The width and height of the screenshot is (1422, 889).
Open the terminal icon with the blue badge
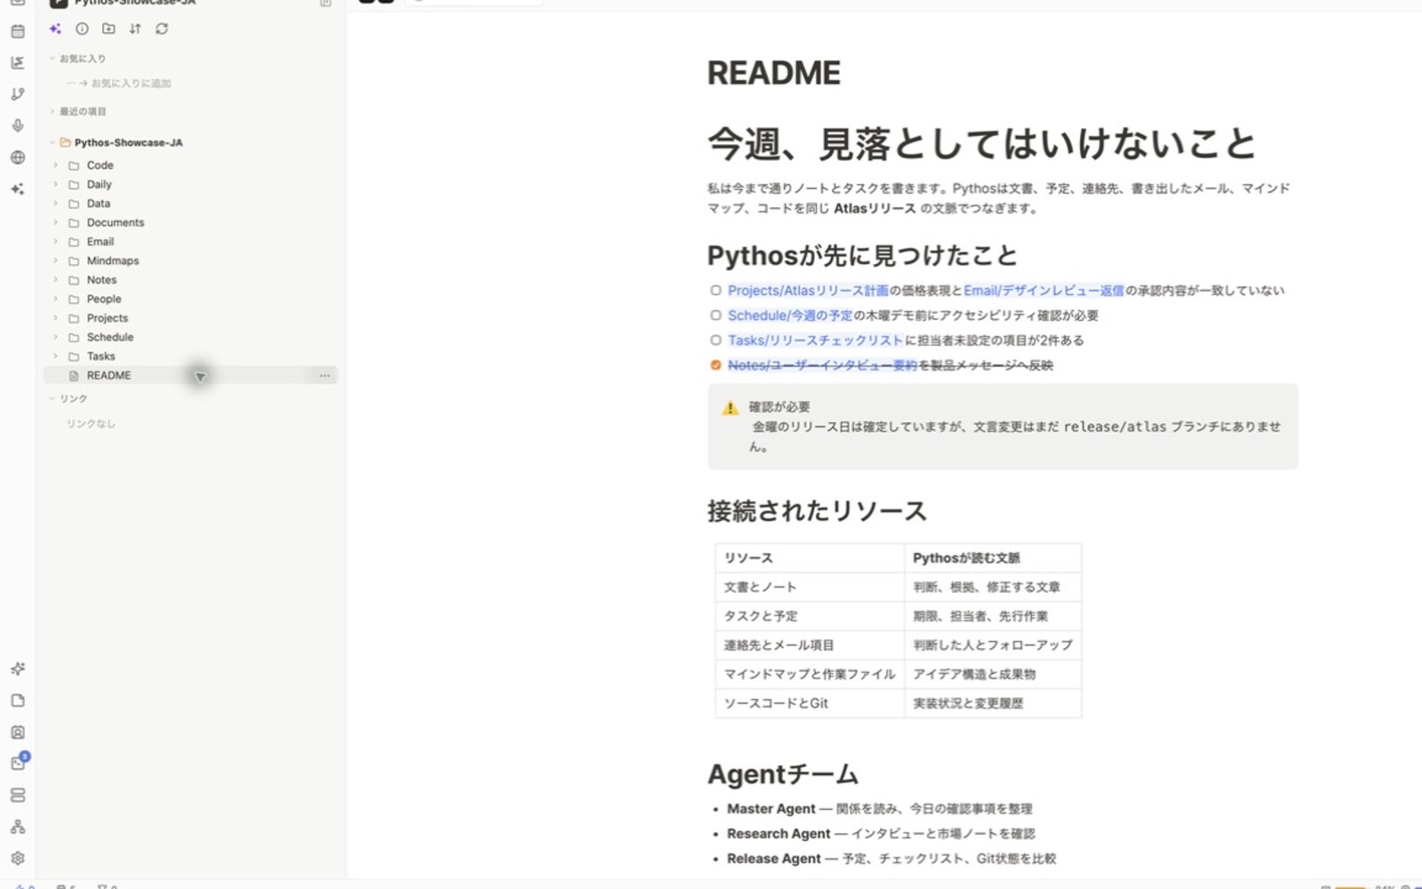19,762
